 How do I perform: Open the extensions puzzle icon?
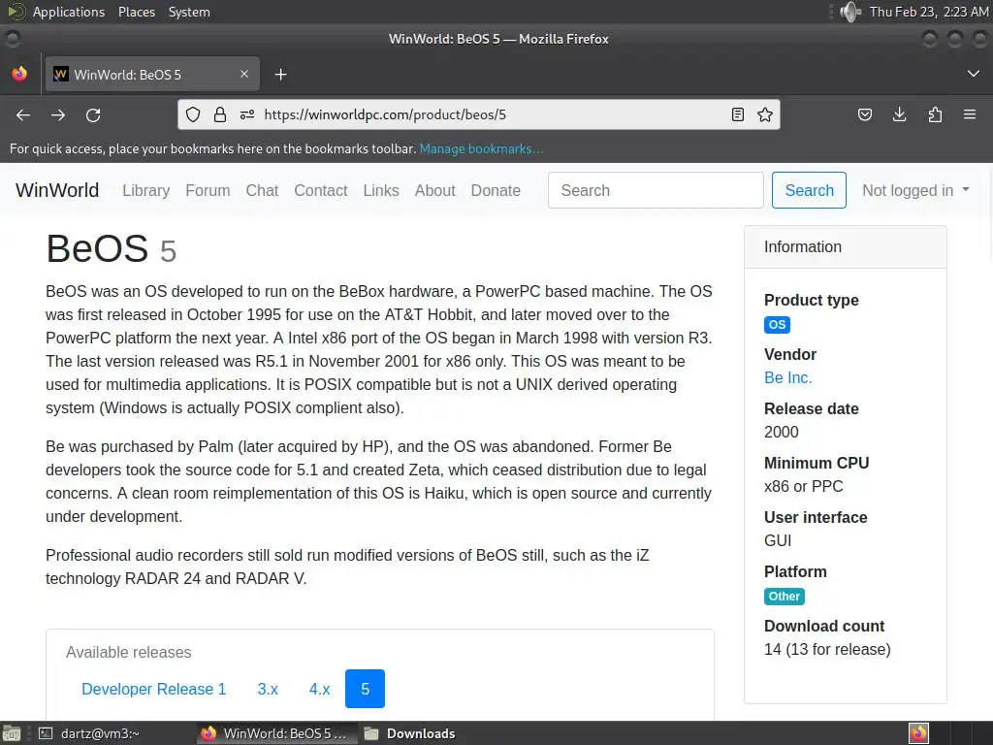[935, 114]
